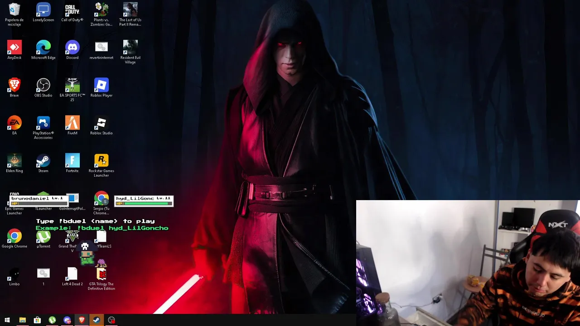Image resolution: width=580 pixels, height=326 pixels.
Task: Select the Epic Games Launcher shortcut
Action: tap(14, 203)
